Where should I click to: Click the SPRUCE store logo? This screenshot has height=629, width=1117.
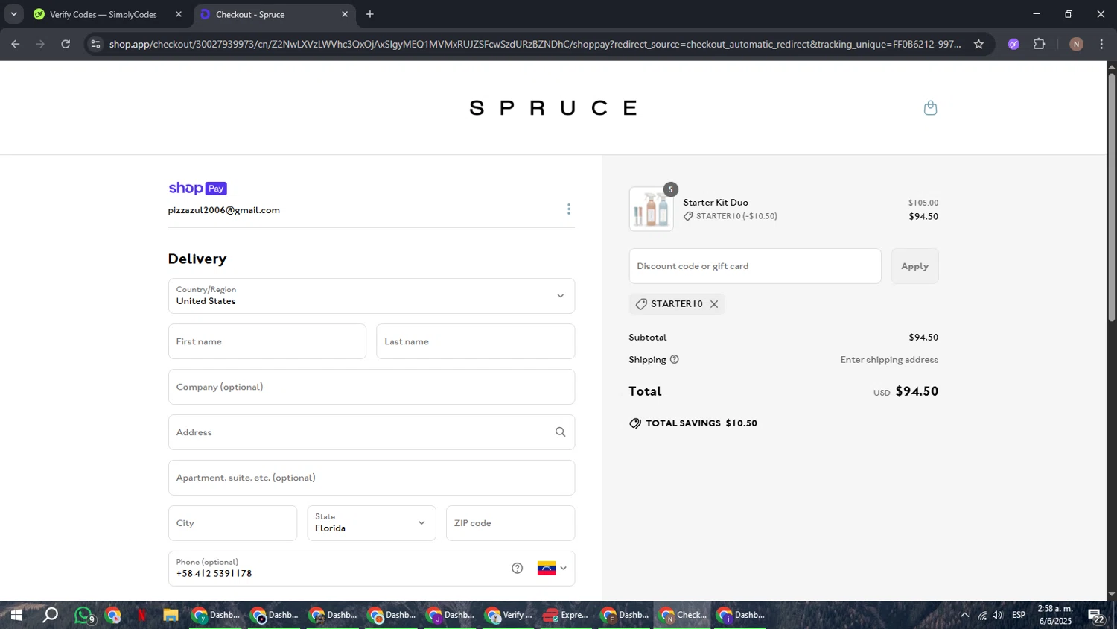pos(553,108)
